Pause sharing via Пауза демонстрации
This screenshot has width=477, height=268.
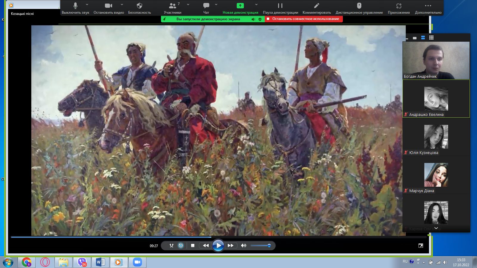click(x=280, y=8)
